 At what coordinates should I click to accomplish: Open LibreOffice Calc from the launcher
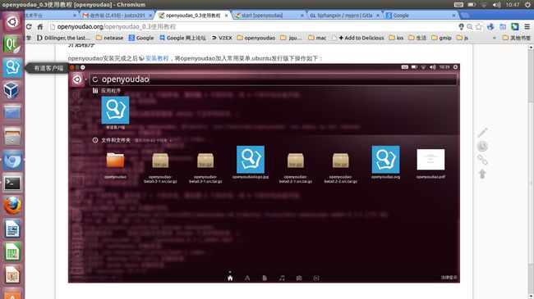(x=12, y=251)
